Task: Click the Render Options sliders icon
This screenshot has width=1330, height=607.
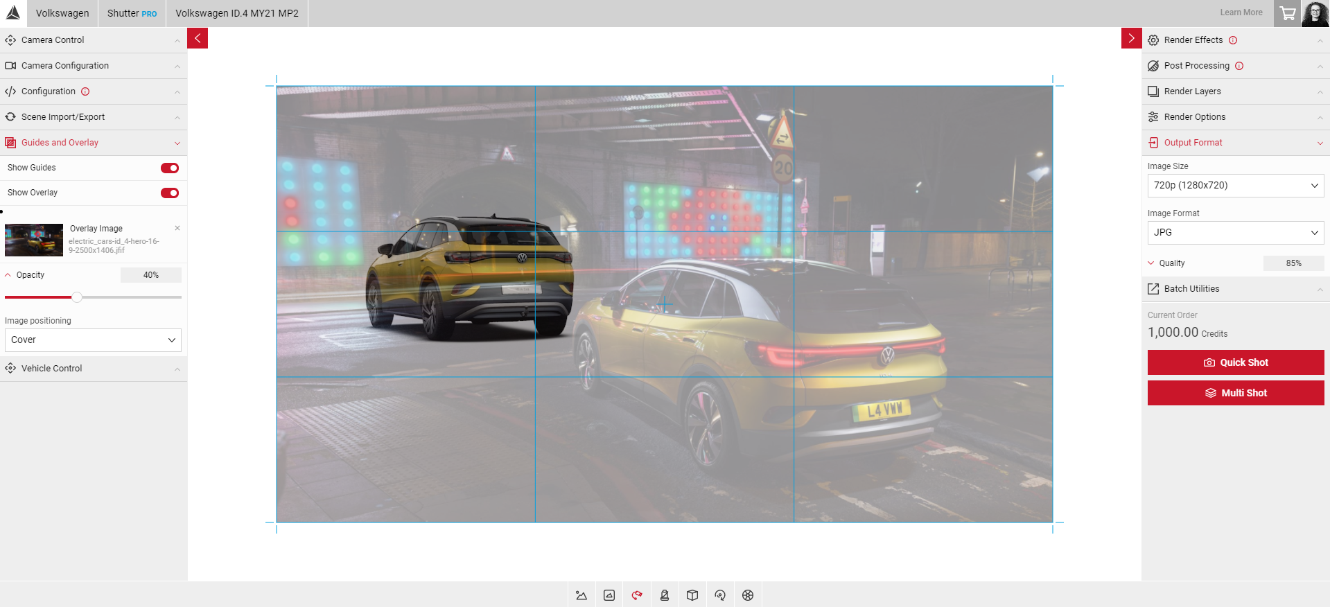Action: coord(1153,117)
